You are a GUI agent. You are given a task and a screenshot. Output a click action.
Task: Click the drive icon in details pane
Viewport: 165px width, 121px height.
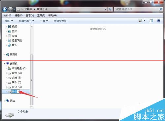(10, 115)
